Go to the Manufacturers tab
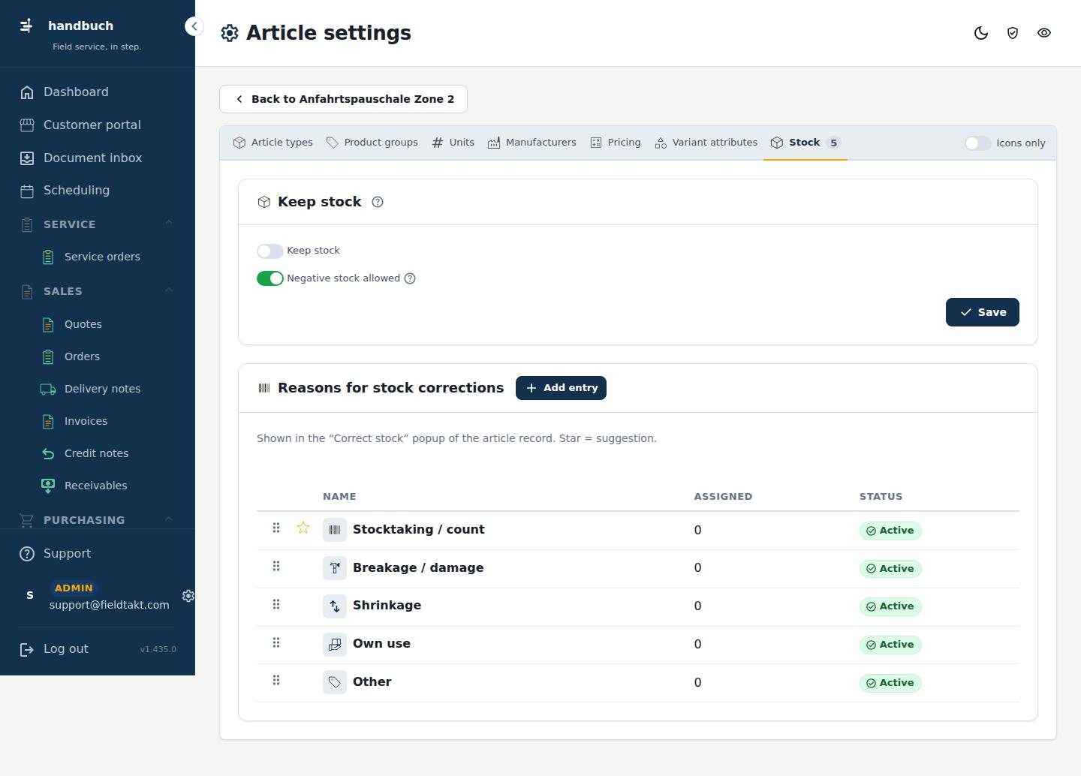 pos(532,143)
